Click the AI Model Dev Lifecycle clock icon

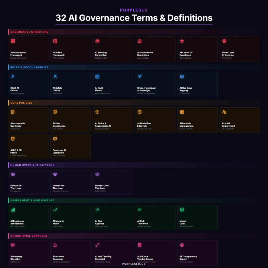[x=140, y=112]
